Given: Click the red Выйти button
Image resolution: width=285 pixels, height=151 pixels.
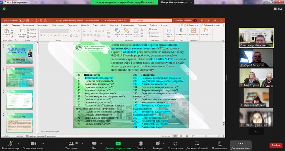Looking at the screenshot, I should point(276,145).
